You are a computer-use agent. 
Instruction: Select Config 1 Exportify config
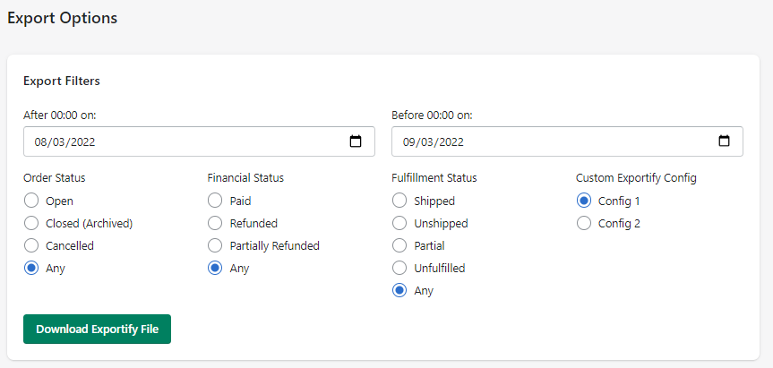(584, 201)
